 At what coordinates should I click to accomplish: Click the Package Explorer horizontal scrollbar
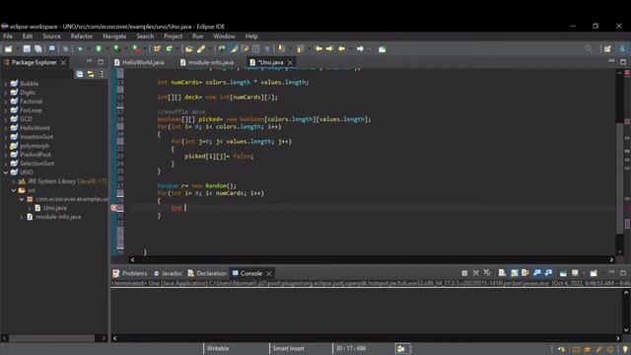coord(52,338)
